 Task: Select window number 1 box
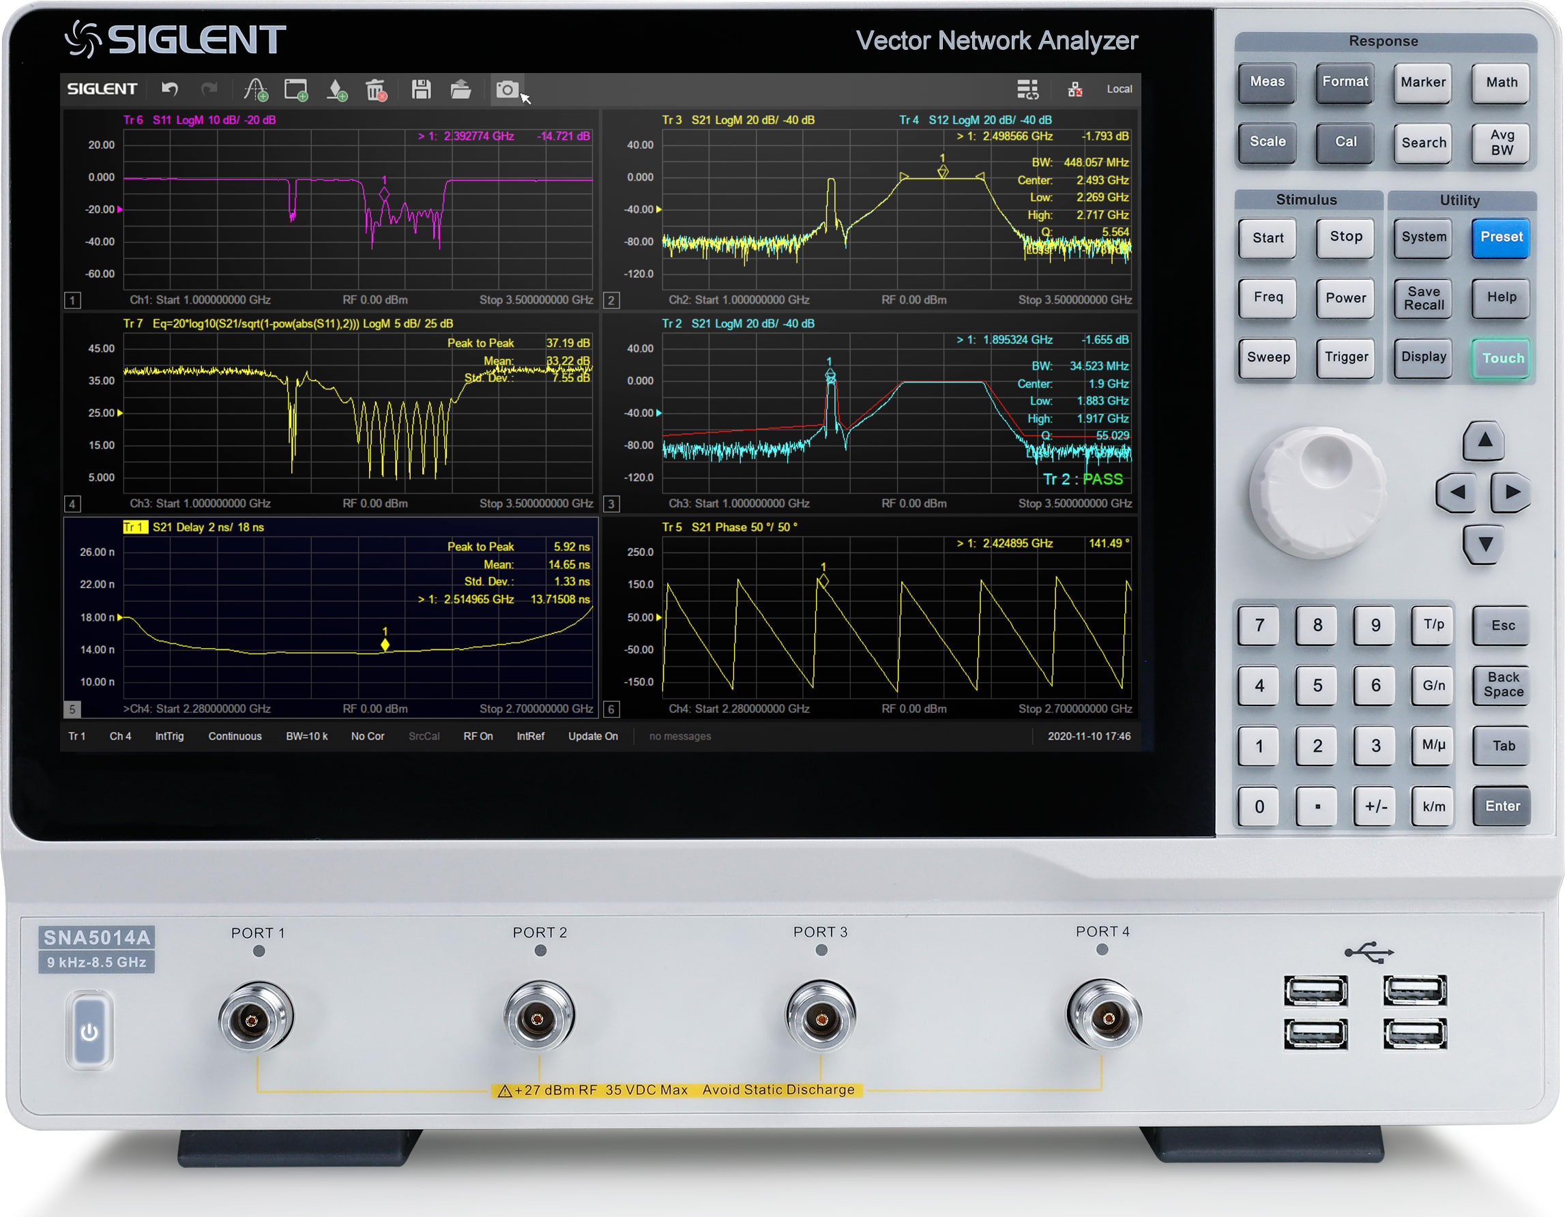pyautogui.click(x=72, y=300)
